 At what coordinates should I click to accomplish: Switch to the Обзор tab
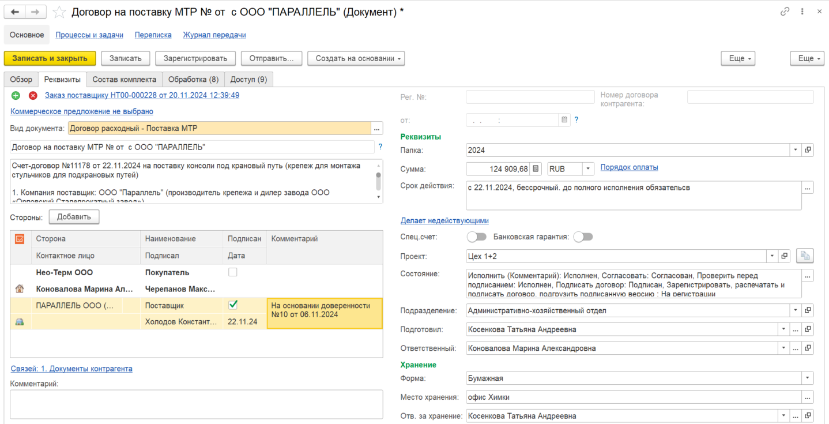[x=21, y=80]
